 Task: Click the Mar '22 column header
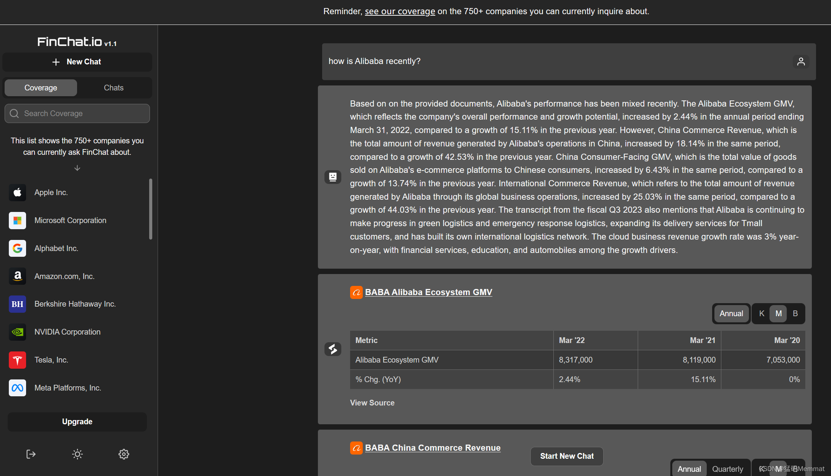(x=596, y=340)
